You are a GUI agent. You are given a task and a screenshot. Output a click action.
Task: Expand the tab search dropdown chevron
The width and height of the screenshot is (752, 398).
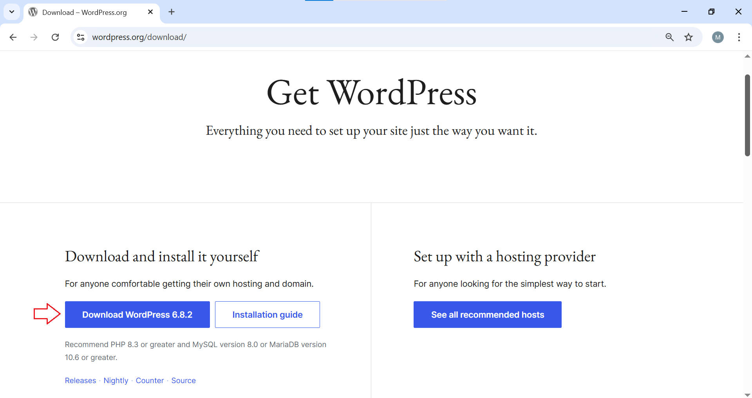pyautogui.click(x=12, y=12)
